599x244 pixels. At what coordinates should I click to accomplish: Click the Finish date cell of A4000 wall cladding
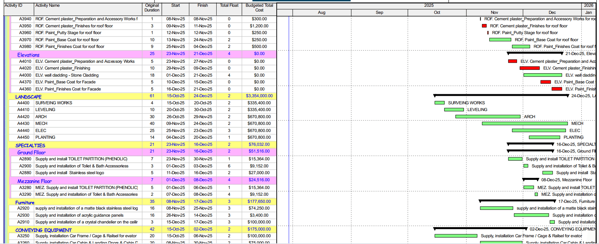(202, 75)
